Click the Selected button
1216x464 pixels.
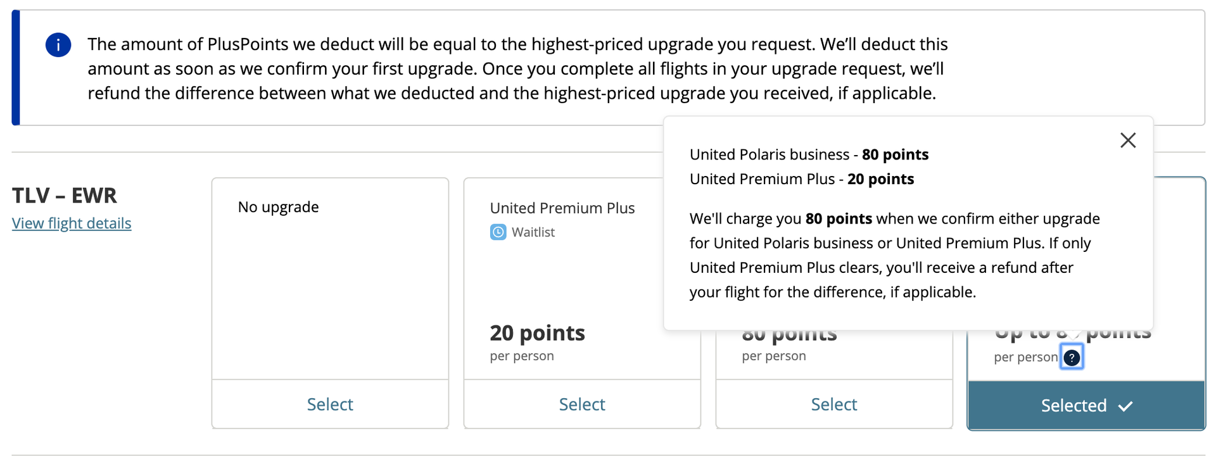point(1086,406)
